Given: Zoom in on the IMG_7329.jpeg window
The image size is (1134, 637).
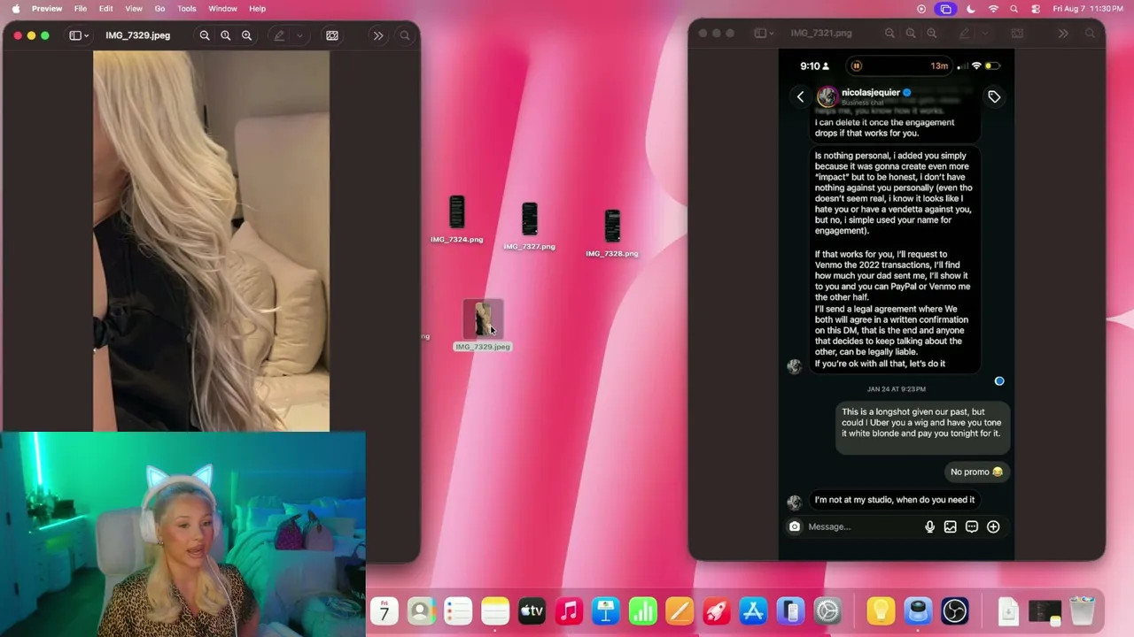Looking at the screenshot, I should tap(247, 35).
